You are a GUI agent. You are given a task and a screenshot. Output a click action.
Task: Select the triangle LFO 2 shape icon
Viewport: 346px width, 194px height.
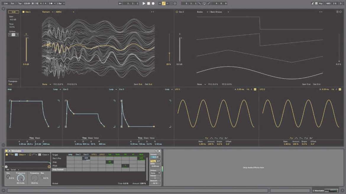(x=296, y=138)
